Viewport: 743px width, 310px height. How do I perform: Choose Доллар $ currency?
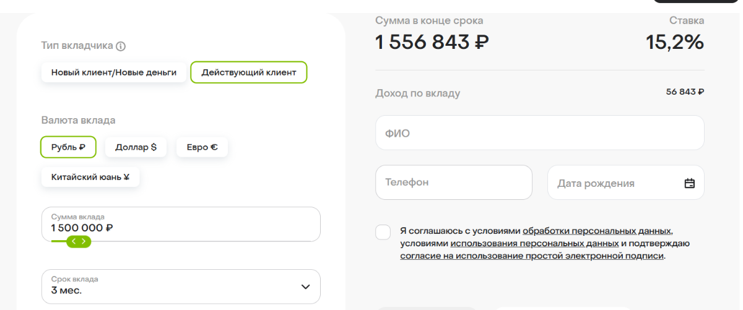(136, 147)
